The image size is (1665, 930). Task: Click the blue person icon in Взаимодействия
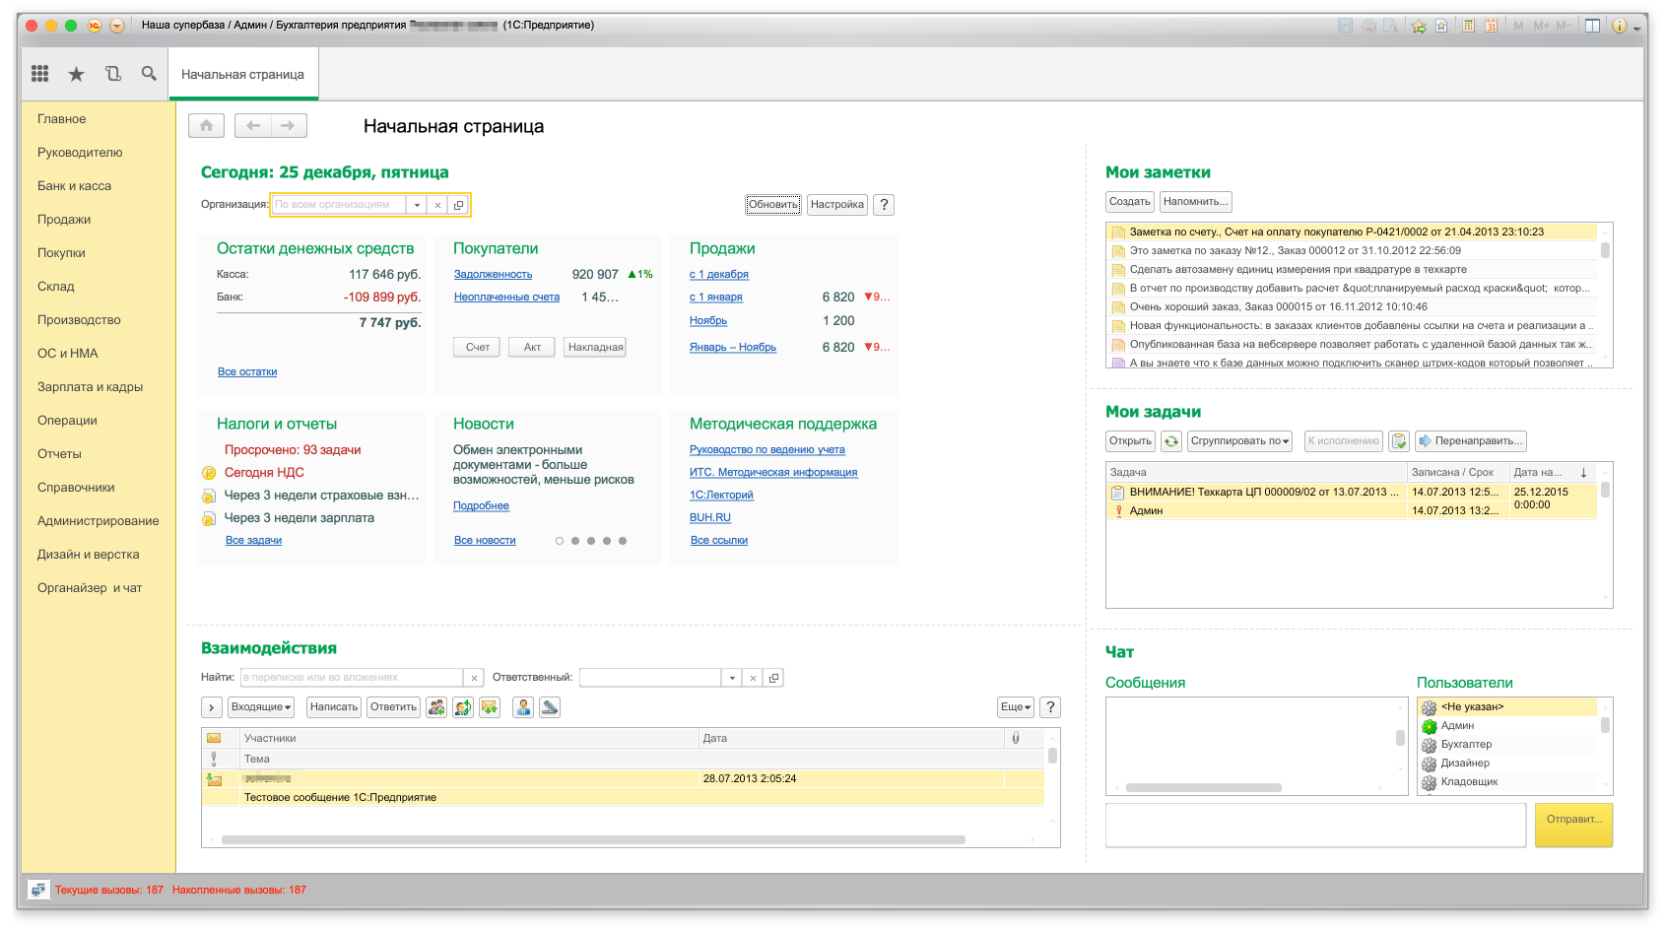[x=523, y=707]
